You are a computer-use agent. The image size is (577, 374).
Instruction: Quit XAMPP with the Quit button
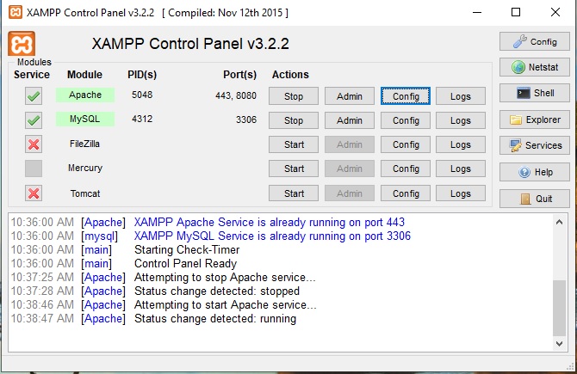point(534,199)
